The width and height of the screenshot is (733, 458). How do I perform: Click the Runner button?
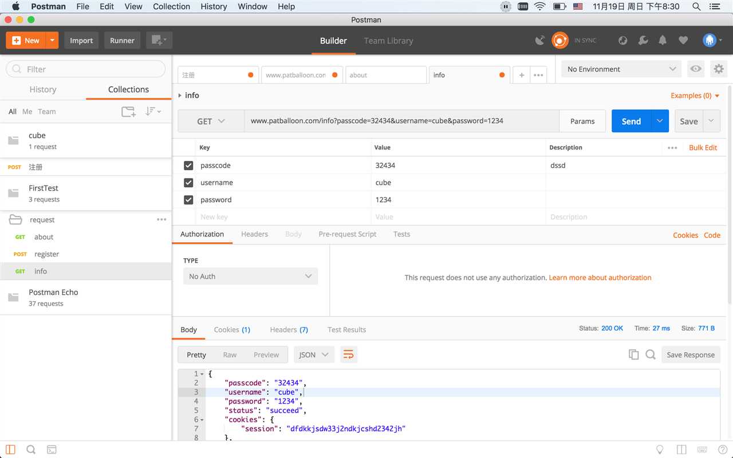point(122,40)
